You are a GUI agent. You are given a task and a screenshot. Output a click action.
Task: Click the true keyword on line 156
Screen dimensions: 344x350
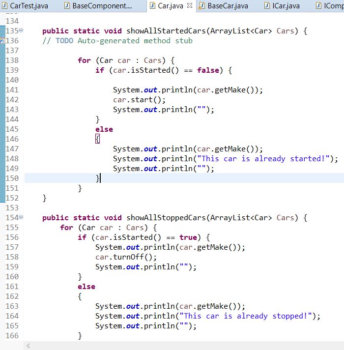pos(188,237)
